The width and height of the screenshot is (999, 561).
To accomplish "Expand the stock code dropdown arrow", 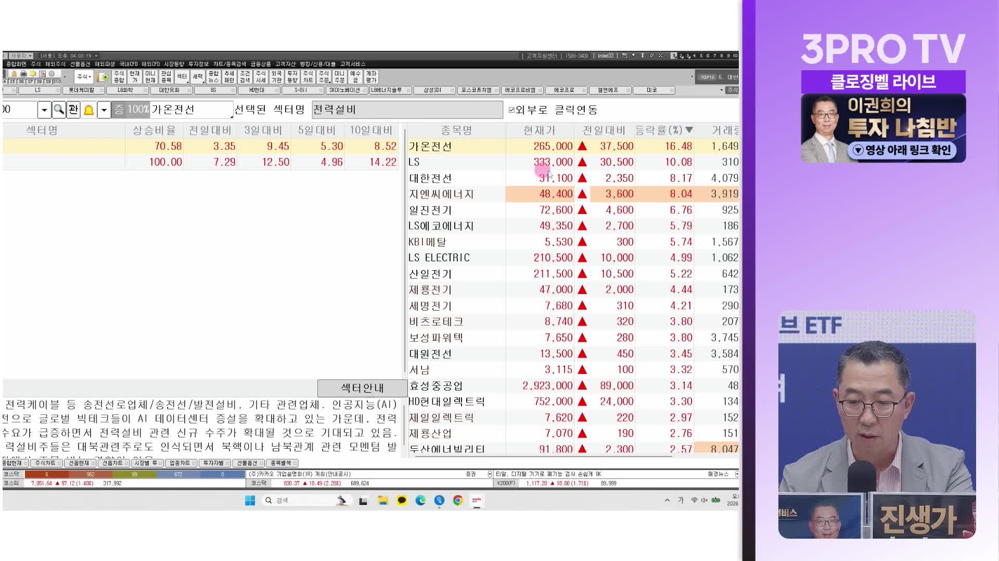I will (x=44, y=110).
